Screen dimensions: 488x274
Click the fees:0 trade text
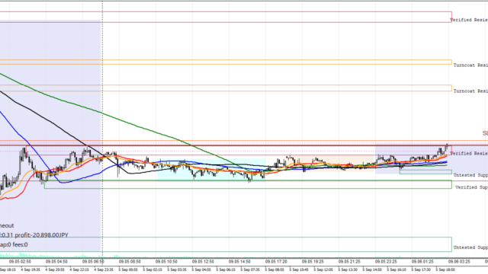[20, 245]
